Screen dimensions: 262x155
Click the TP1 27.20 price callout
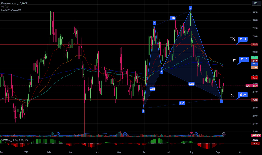point(244,59)
